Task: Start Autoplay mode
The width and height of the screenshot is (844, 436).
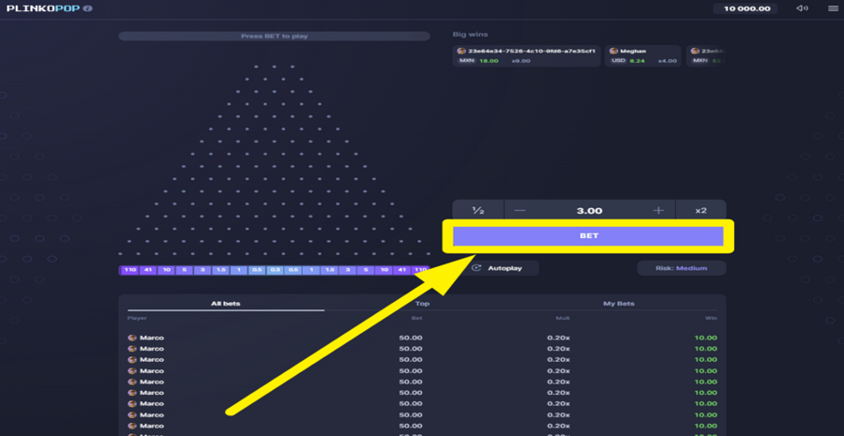Action: [496, 268]
